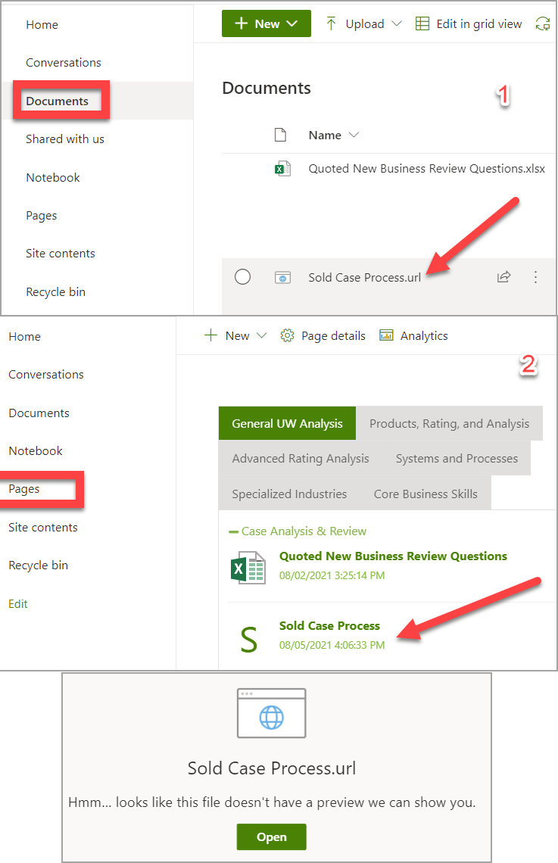Image resolution: width=558 pixels, height=863 pixels.
Task: Click the Documents library heading
Action: click(267, 88)
